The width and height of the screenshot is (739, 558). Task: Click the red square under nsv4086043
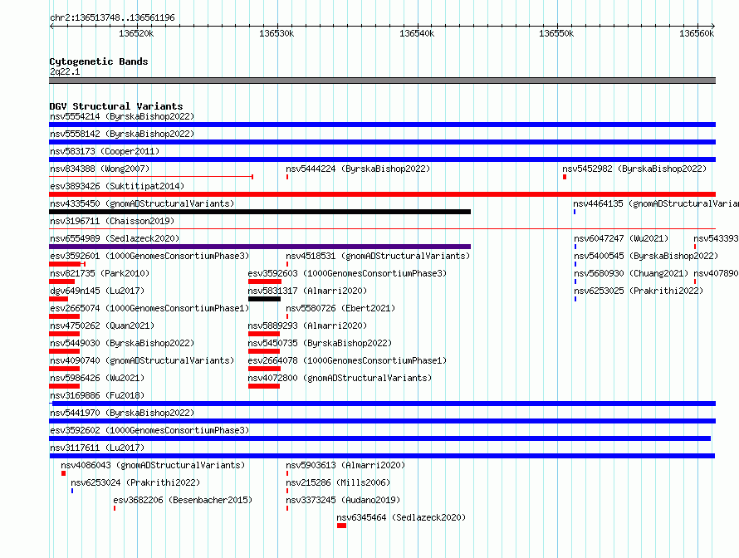[63, 473]
